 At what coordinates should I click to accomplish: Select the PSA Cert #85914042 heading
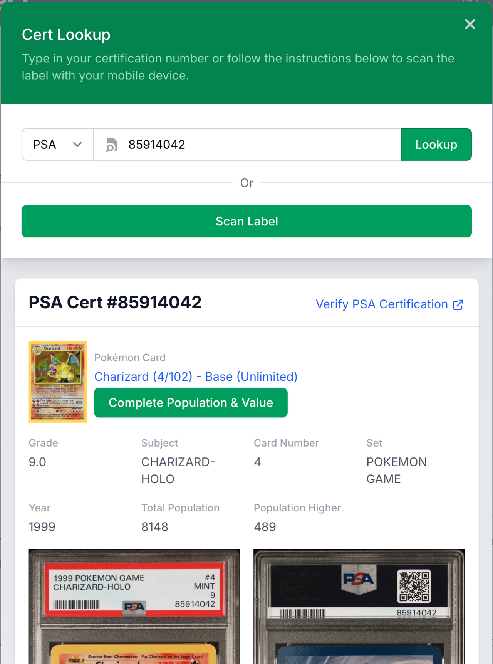pyautogui.click(x=115, y=302)
